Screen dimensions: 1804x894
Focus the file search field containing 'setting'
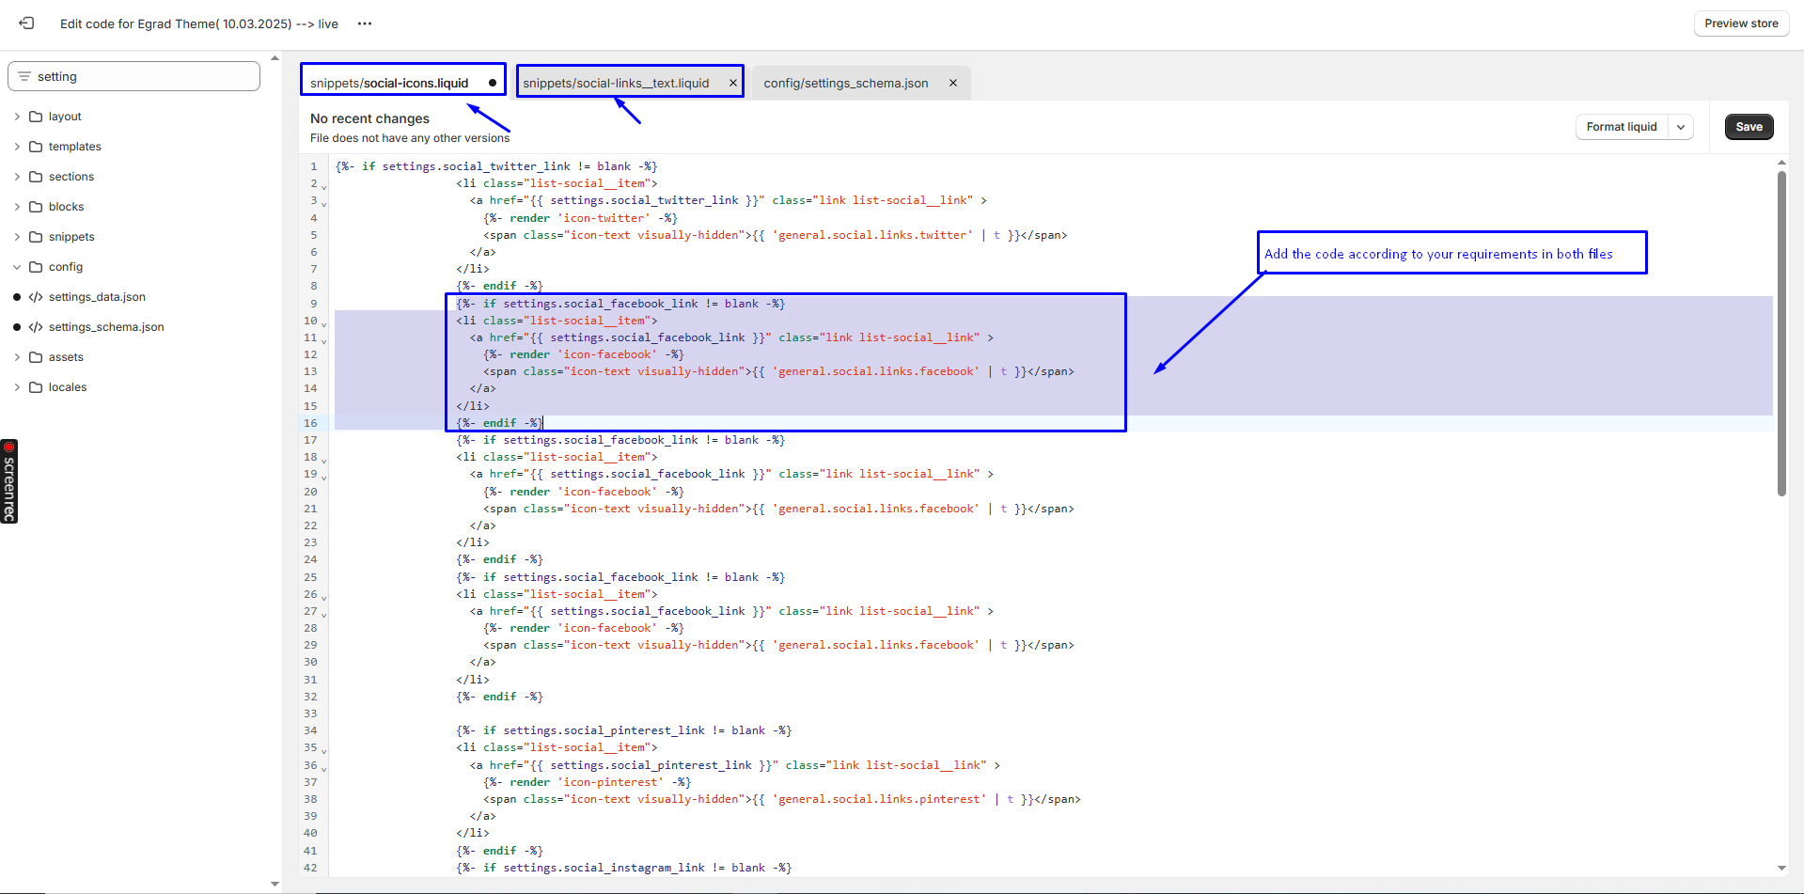[x=133, y=76]
